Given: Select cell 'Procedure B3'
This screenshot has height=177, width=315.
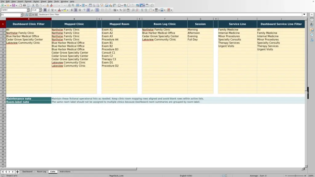Looking at the screenshot, I should pos(119,49).
